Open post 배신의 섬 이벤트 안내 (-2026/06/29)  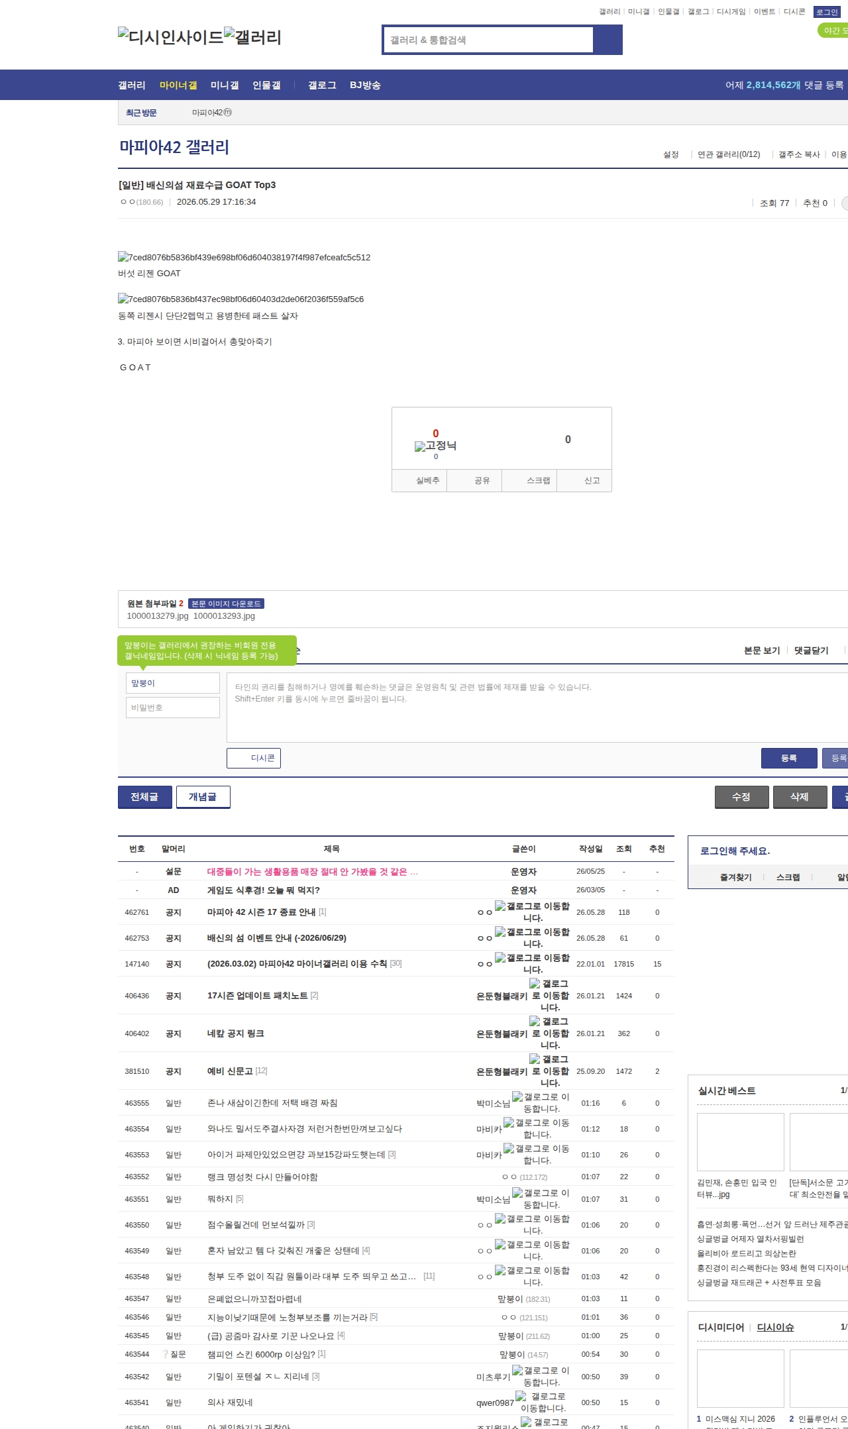(x=277, y=938)
